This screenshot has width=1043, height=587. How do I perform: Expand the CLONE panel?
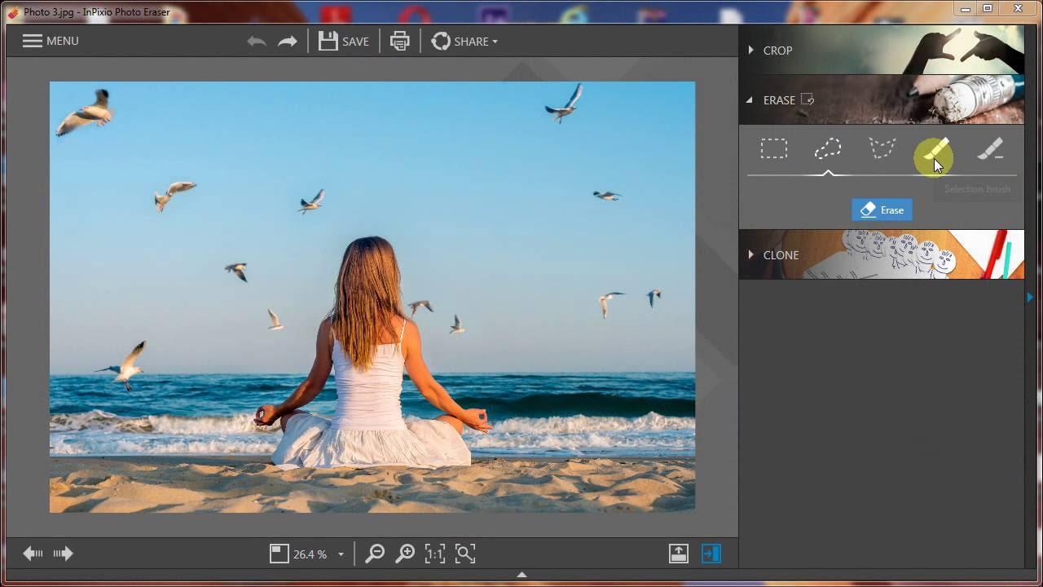[780, 254]
